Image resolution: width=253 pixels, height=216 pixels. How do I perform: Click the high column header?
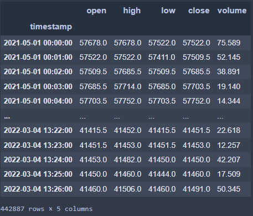132,11
